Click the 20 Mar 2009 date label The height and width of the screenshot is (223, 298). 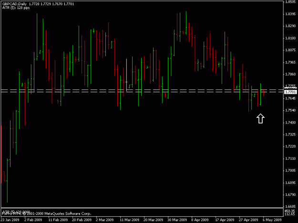(153, 220)
